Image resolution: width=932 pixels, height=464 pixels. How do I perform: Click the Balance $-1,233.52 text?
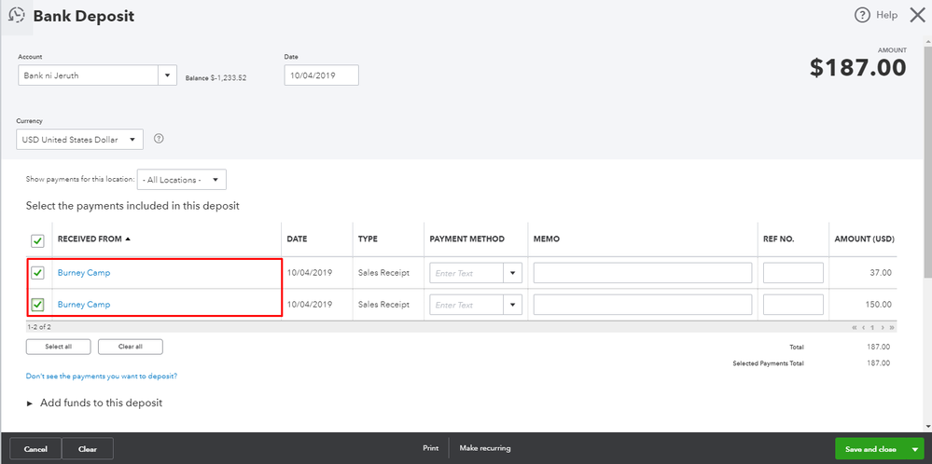click(x=216, y=77)
